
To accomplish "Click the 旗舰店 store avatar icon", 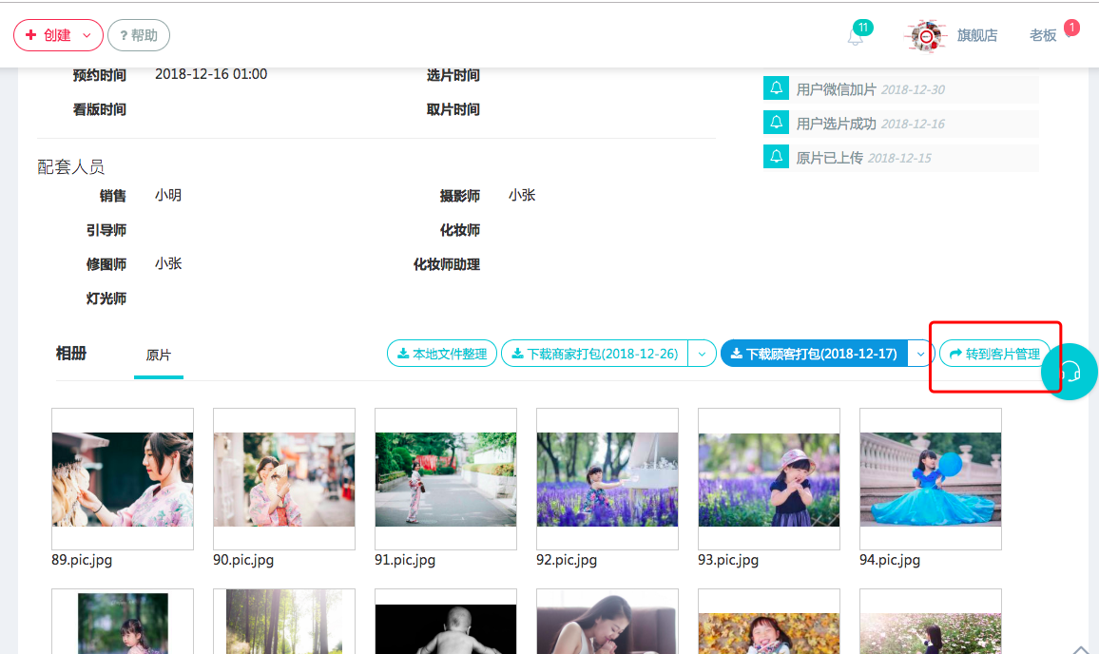I will (927, 36).
